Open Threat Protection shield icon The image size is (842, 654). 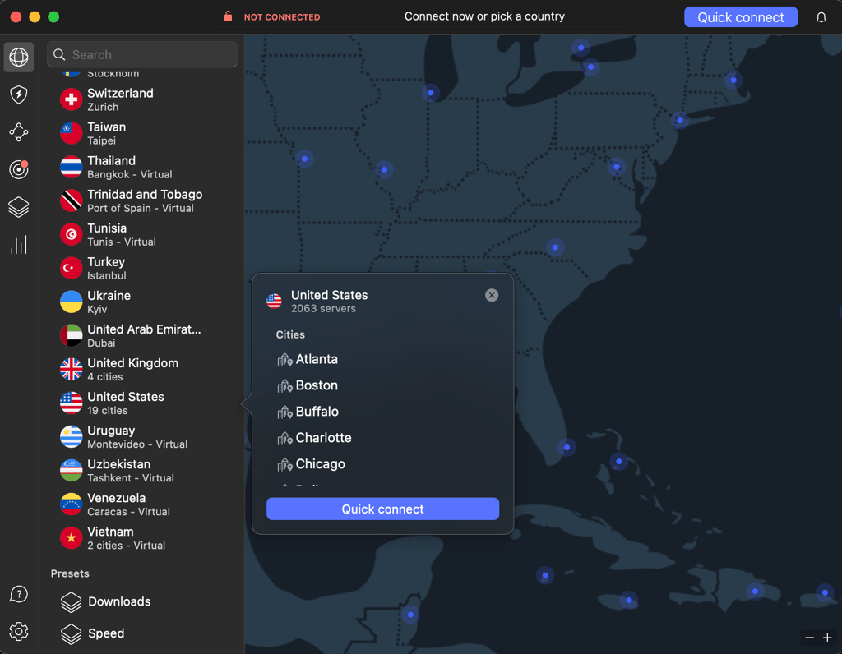pos(19,94)
